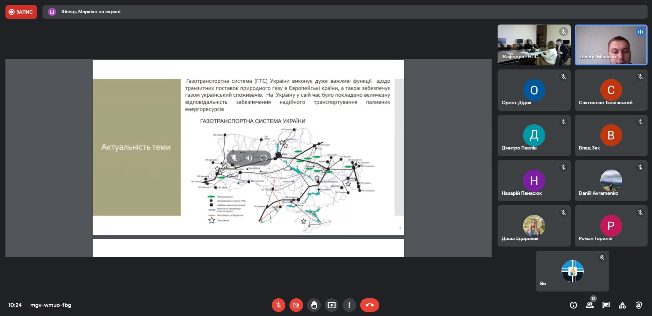Open meeting details info icon
This screenshot has width=652, height=316.
click(x=573, y=305)
